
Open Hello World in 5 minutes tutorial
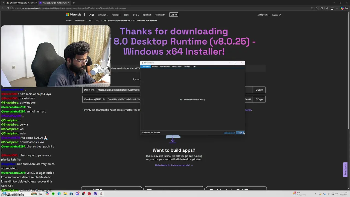click(x=174, y=165)
